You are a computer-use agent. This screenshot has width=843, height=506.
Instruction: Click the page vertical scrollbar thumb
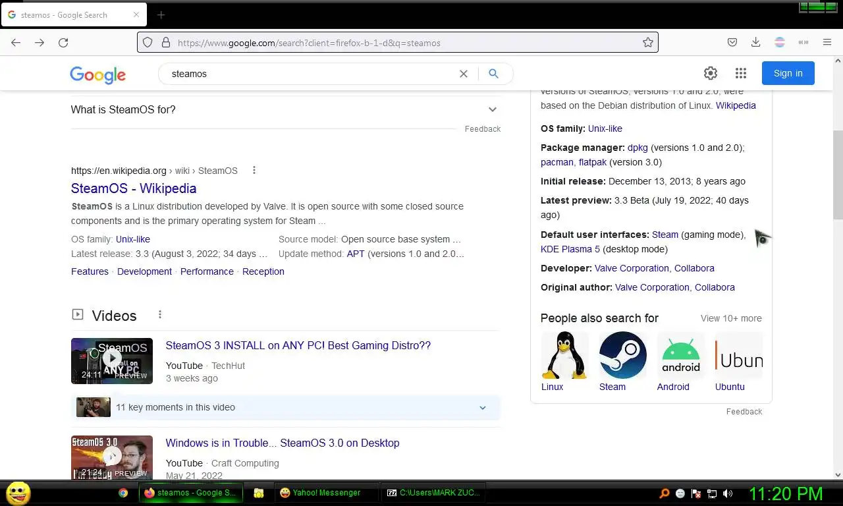[x=838, y=175]
